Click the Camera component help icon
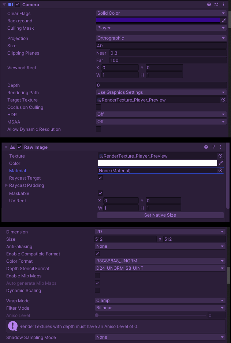This screenshot has width=231, height=343. pyautogui.click(x=209, y=4)
